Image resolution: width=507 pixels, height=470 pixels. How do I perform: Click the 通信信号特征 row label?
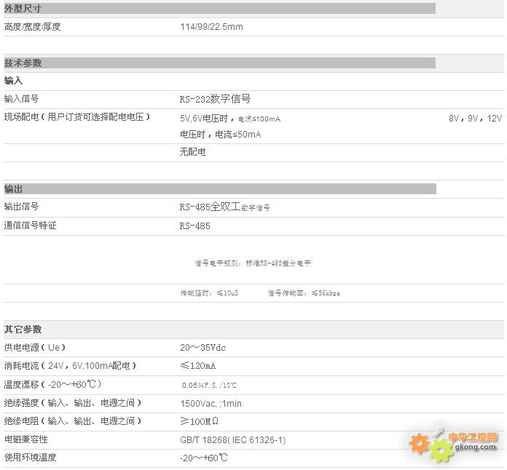pos(31,226)
